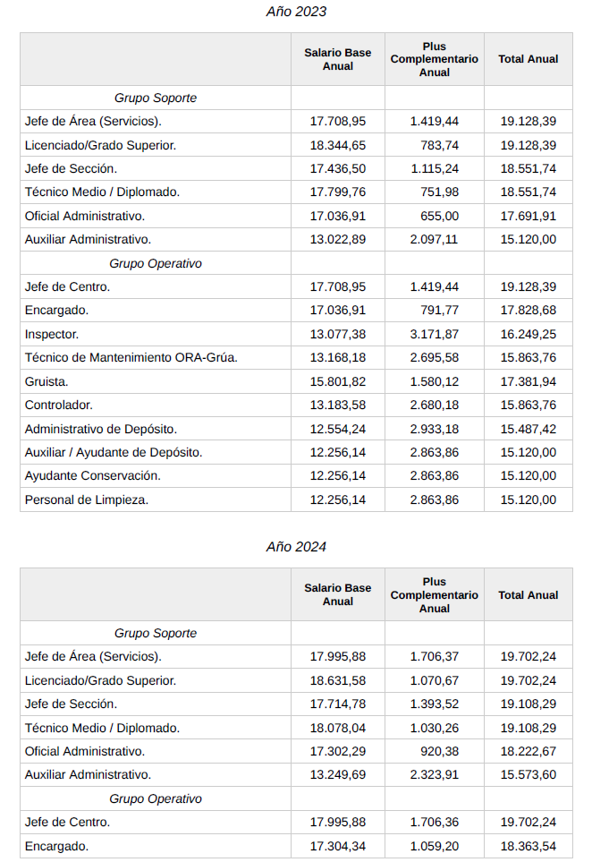Select the 'Inspector.' row label
Image resolution: width=592 pixels, height=862 pixels.
(x=52, y=334)
